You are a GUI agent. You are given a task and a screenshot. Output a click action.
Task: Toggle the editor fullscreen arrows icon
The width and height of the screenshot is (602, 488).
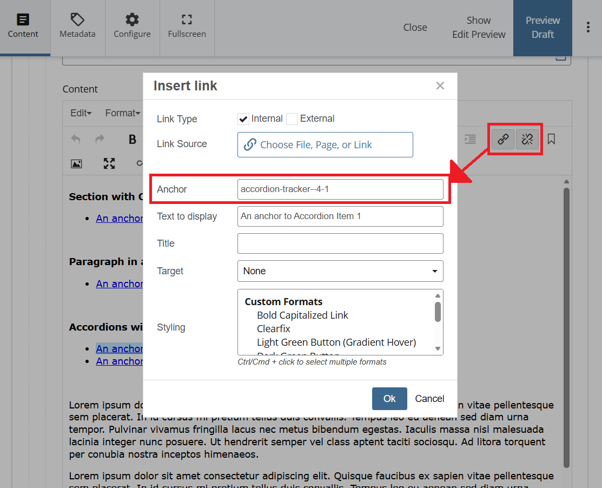(109, 163)
